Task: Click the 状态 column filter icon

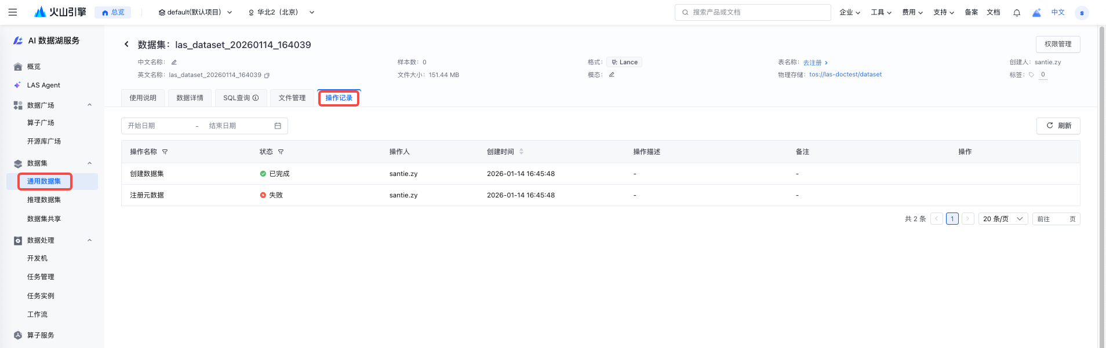Action: click(x=281, y=152)
